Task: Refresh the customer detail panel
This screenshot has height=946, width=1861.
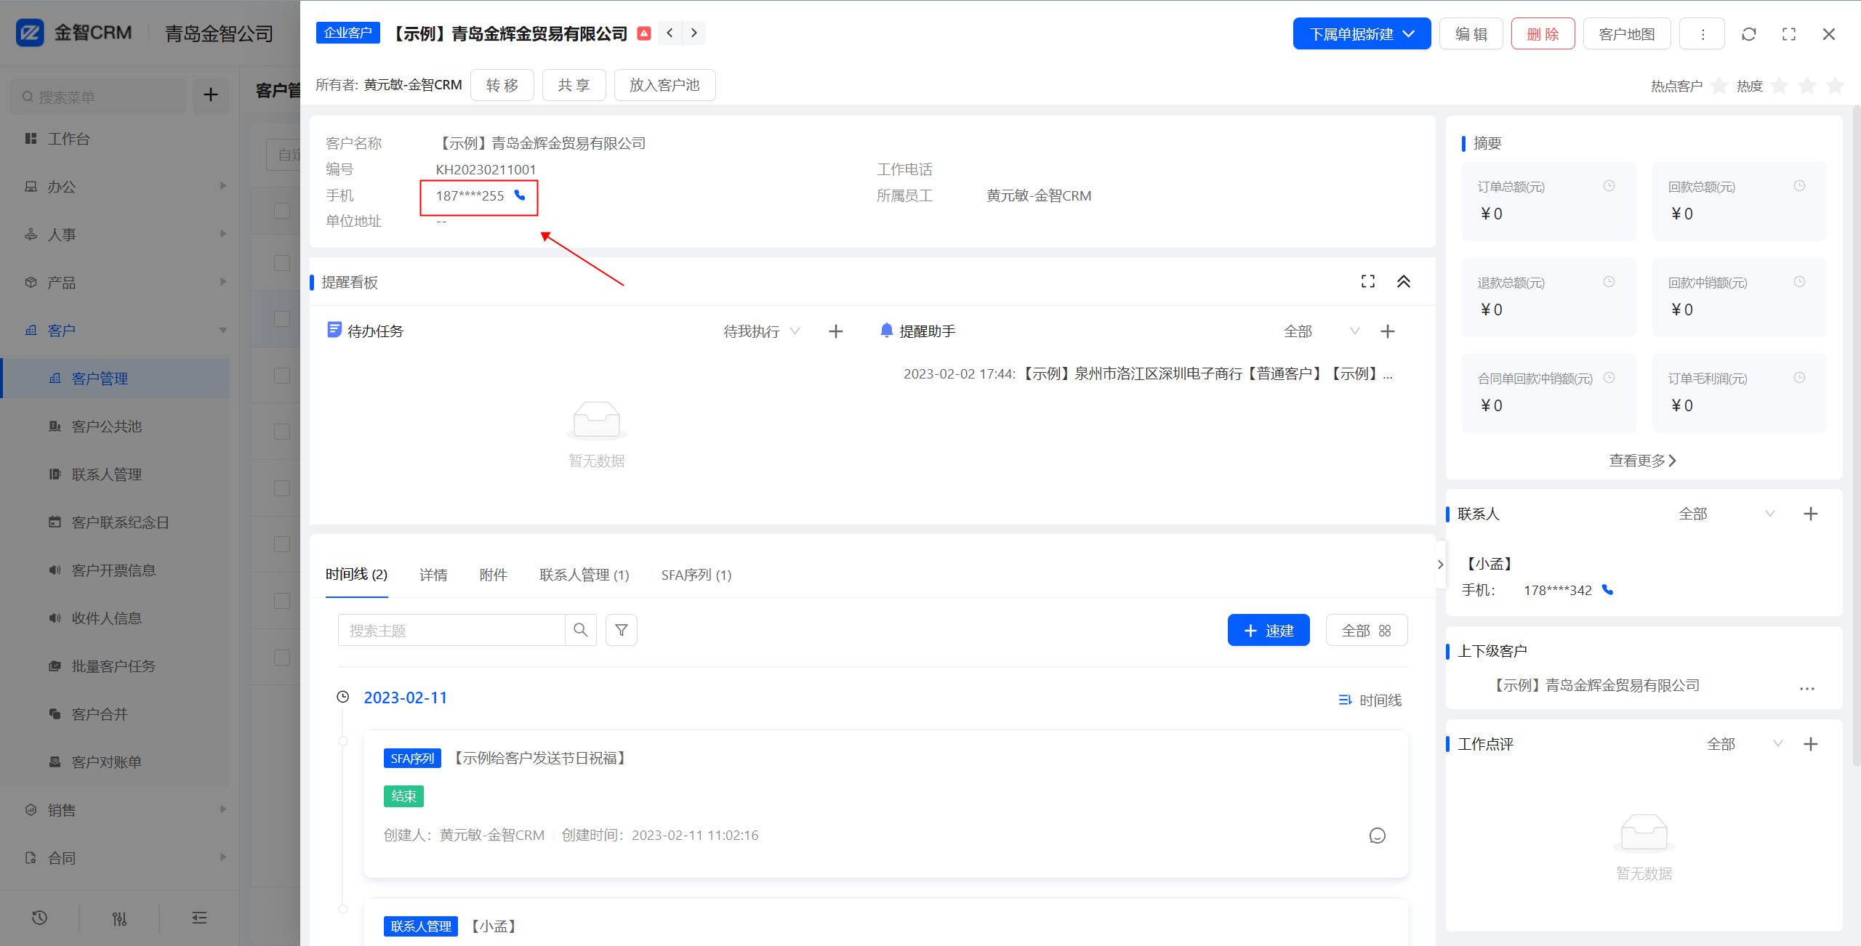Action: 1749,34
